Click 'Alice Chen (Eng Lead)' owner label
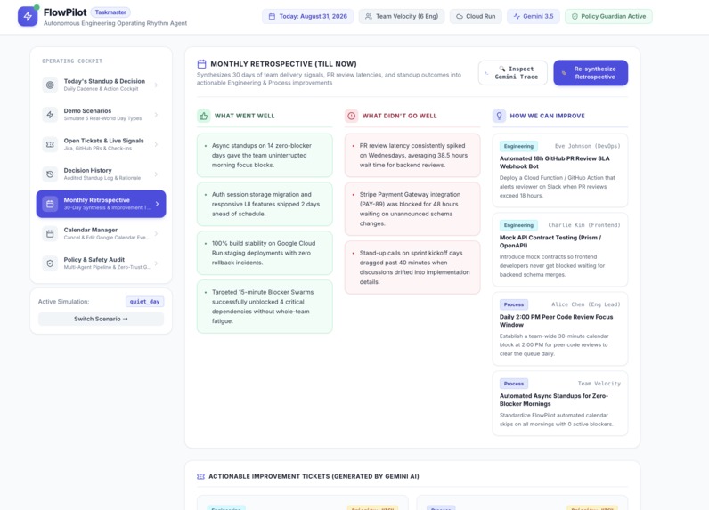The height and width of the screenshot is (510, 709). pyautogui.click(x=585, y=304)
